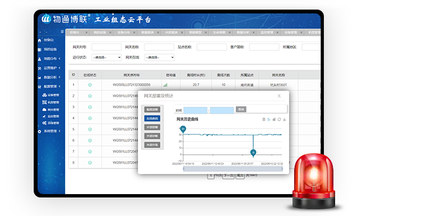This screenshot has height=216, width=421.
Task: Click online status check icon in row 3
Action: point(90,107)
